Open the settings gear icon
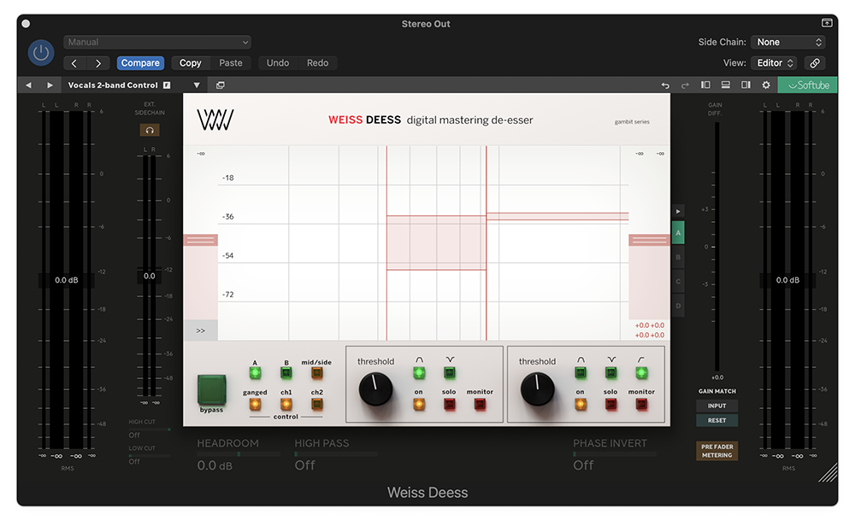The height and width of the screenshot is (526, 855). (766, 85)
